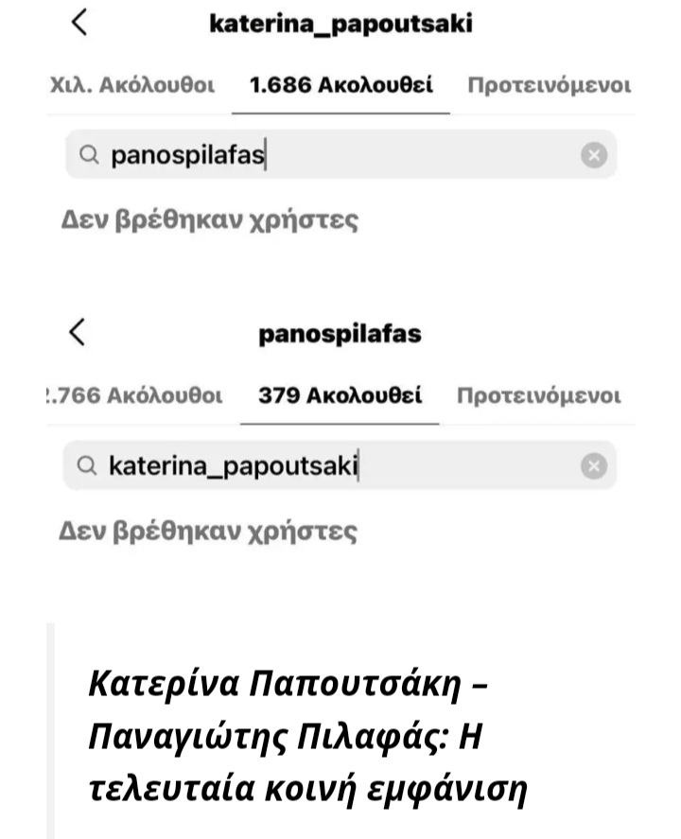Select the 1.686 Ακολουθεί tab

tap(340, 85)
